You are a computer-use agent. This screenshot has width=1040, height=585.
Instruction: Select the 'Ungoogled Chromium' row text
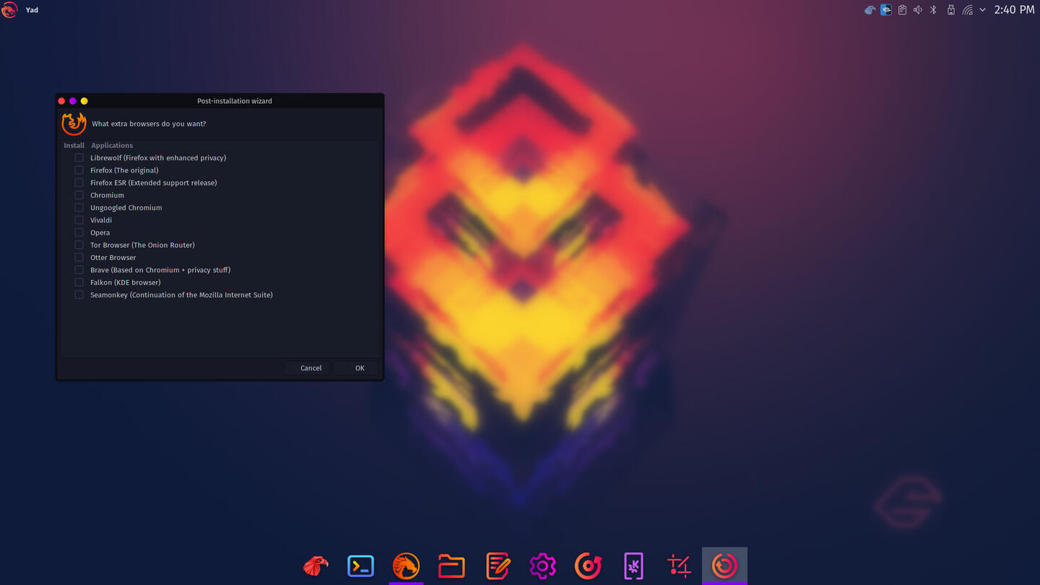(x=126, y=207)
